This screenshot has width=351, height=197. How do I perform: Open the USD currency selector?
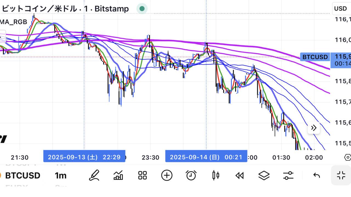pyautogui.click(x=341, y=8)
